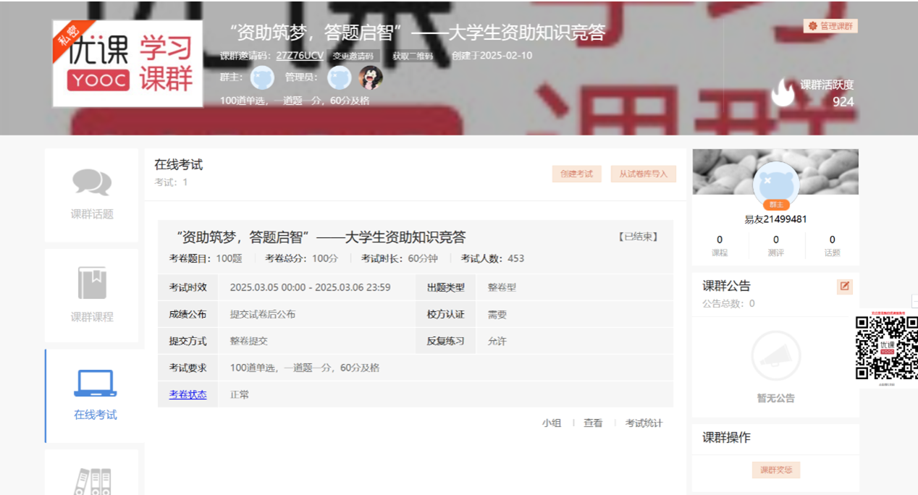This screenshot has width=918, height=495.
Task: Open the 课群话题 chat bubble icon
Action: pos(92,182)
